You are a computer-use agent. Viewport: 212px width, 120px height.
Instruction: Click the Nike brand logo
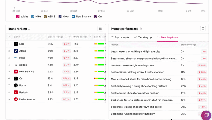tap(16, 44)
